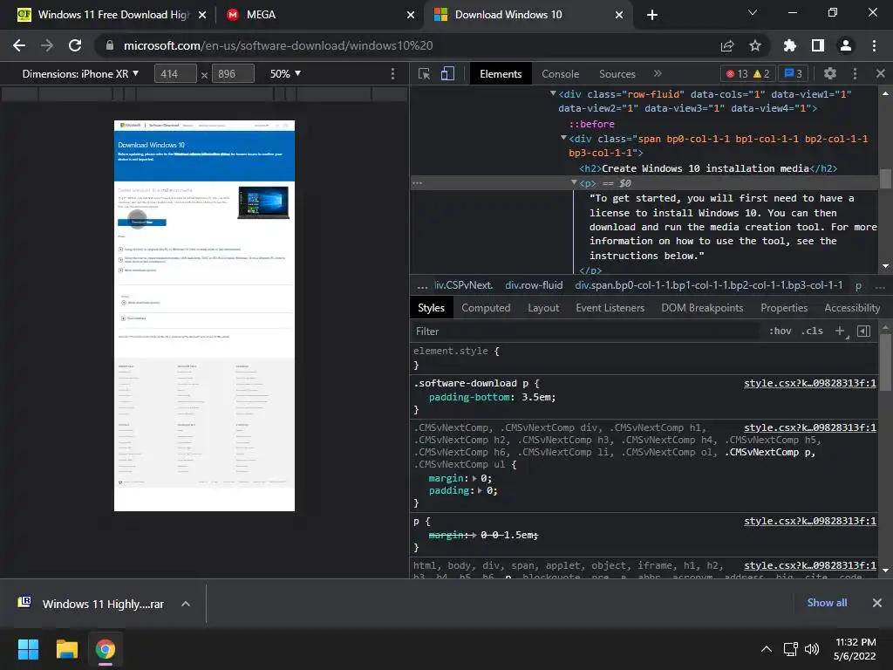Open the Chrome extensions puzzle icon
The image size is (893, 670).
(790, 45)
